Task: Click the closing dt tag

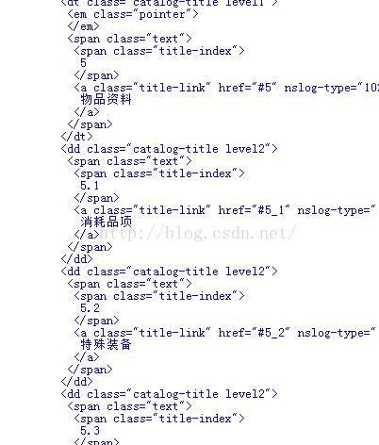Action: point(77,137)
